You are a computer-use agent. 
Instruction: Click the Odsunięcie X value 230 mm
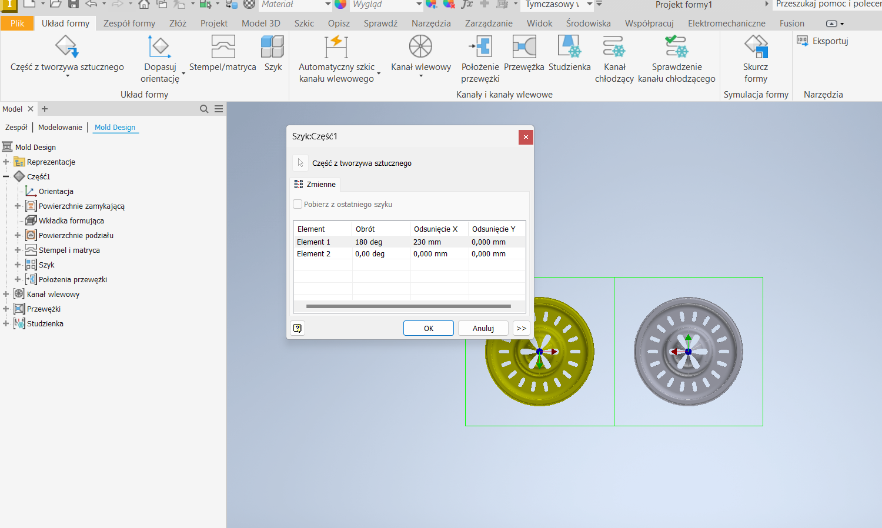[427, 242]
